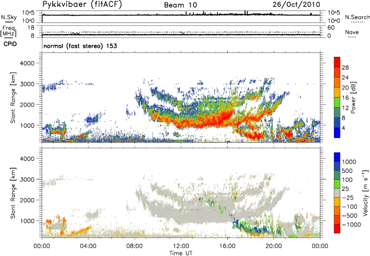The image size is (370, 256).
Task: Click the Slant Range label of power panel
Action: tap(13, 98)
